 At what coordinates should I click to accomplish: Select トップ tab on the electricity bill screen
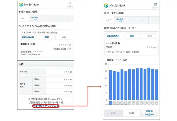(23, 18)
